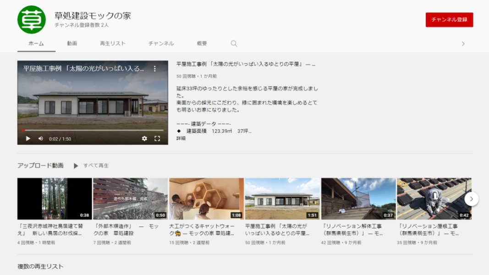Click the next arrow to see more uploads
Viewport: 489px width, 275px height.
tap(472, 199)
